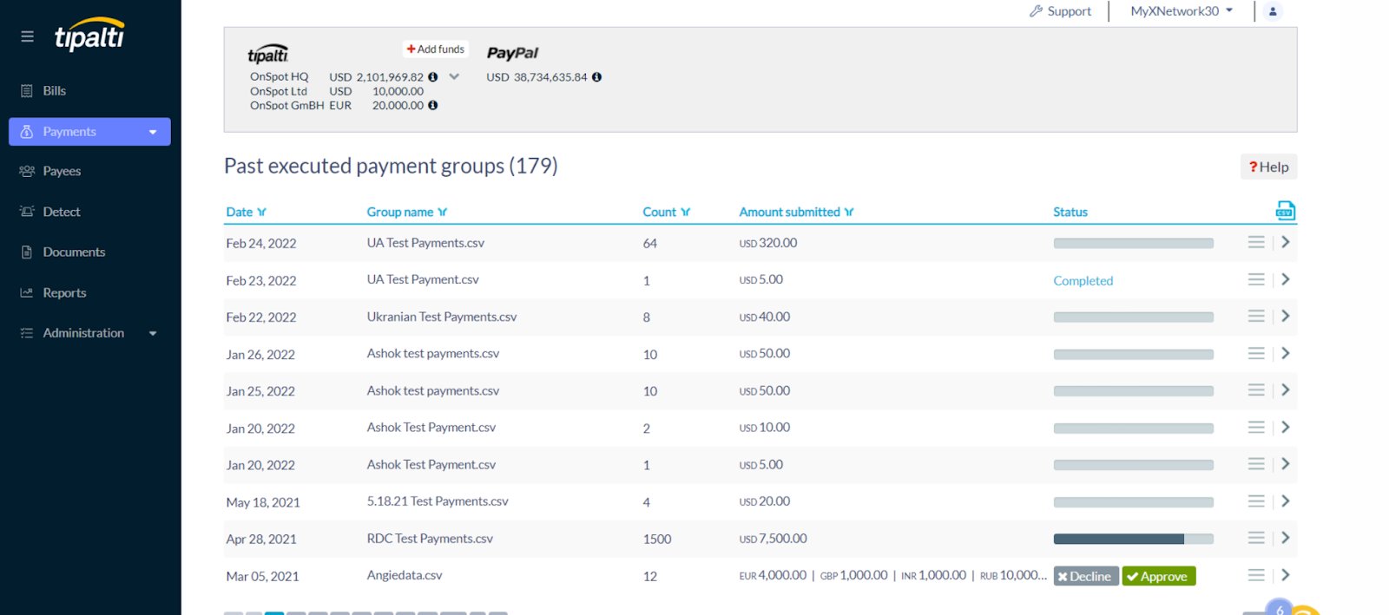Export the table using the CSV icon
Image resolution: width=1389 pixels, height=615 pixels.
(x=1285, y=211)
